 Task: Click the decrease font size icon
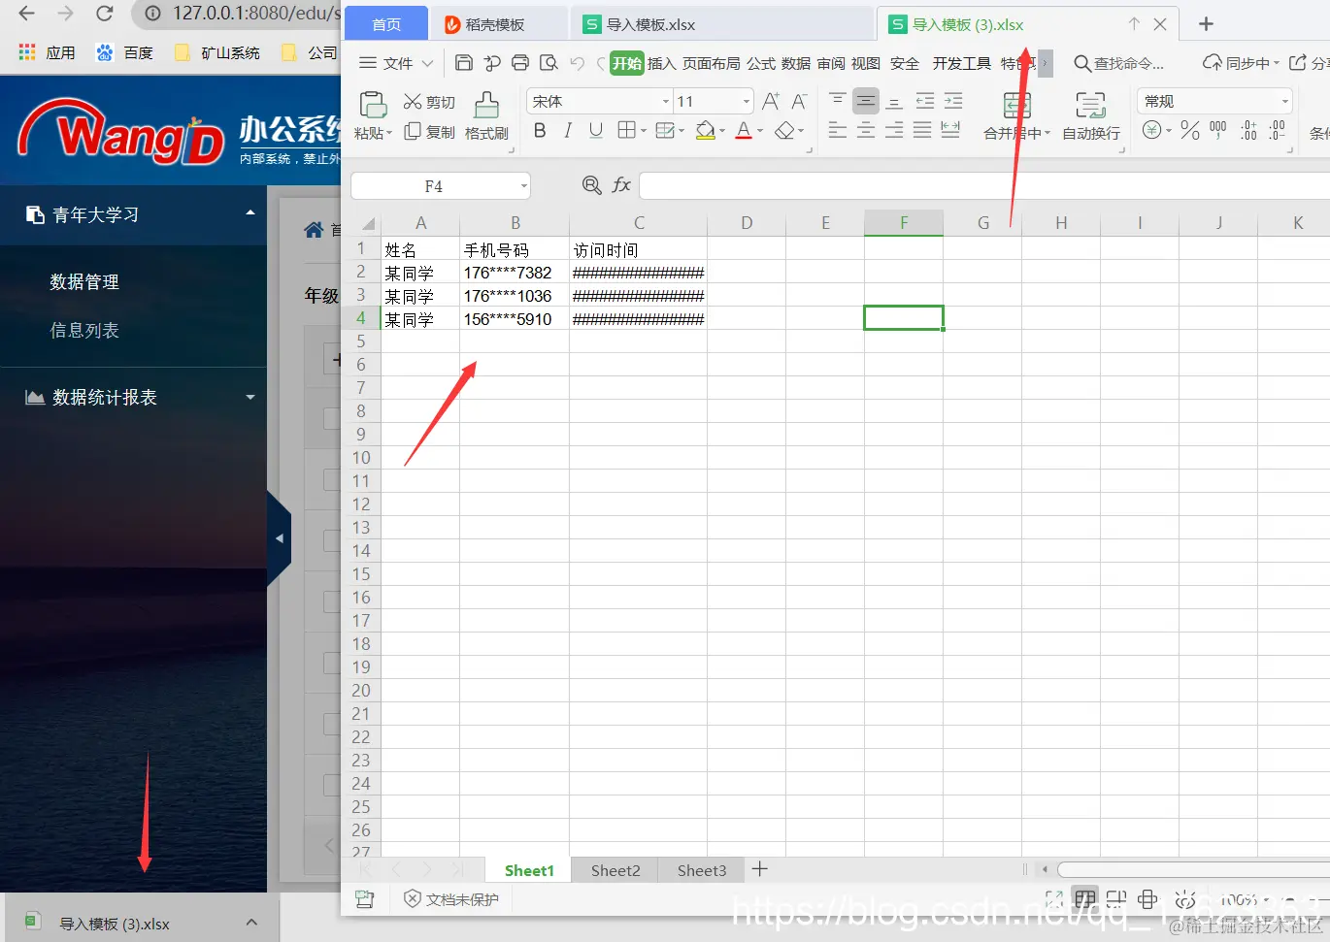coord(799,101)
